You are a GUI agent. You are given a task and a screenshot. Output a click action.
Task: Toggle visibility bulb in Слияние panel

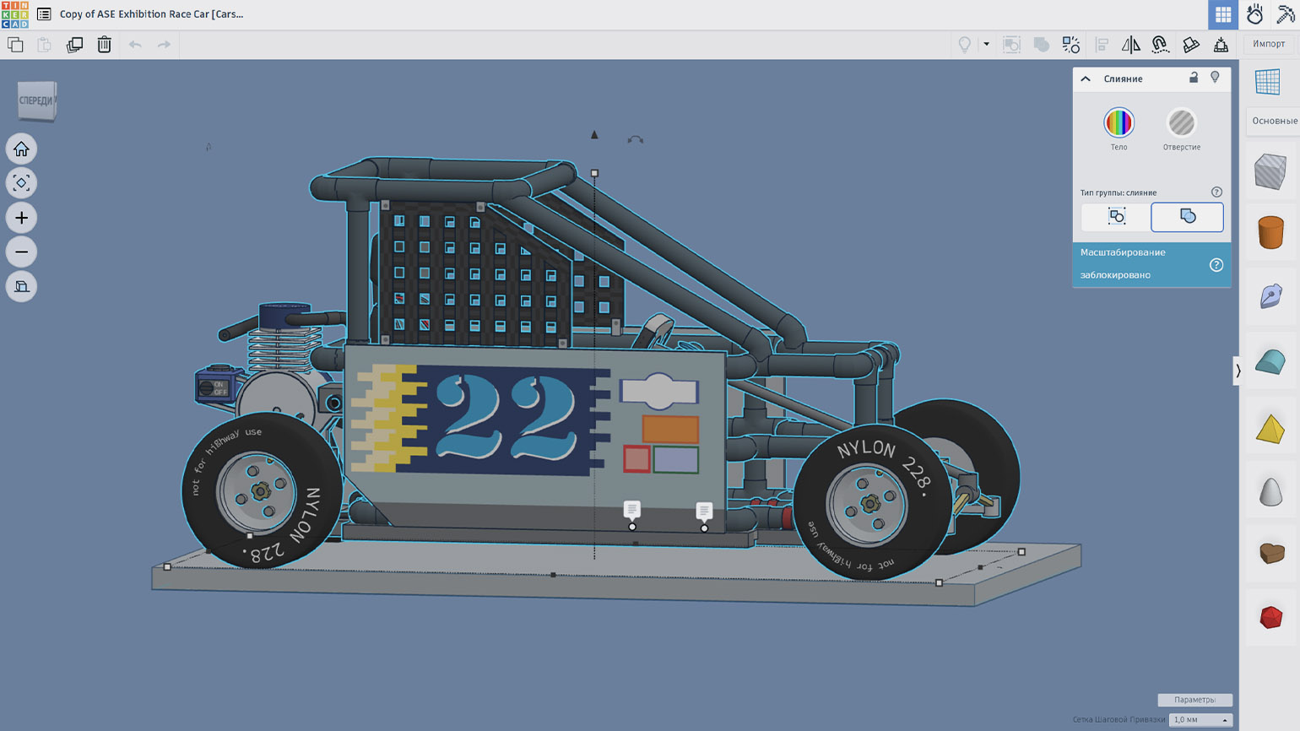click(1215, 78)
